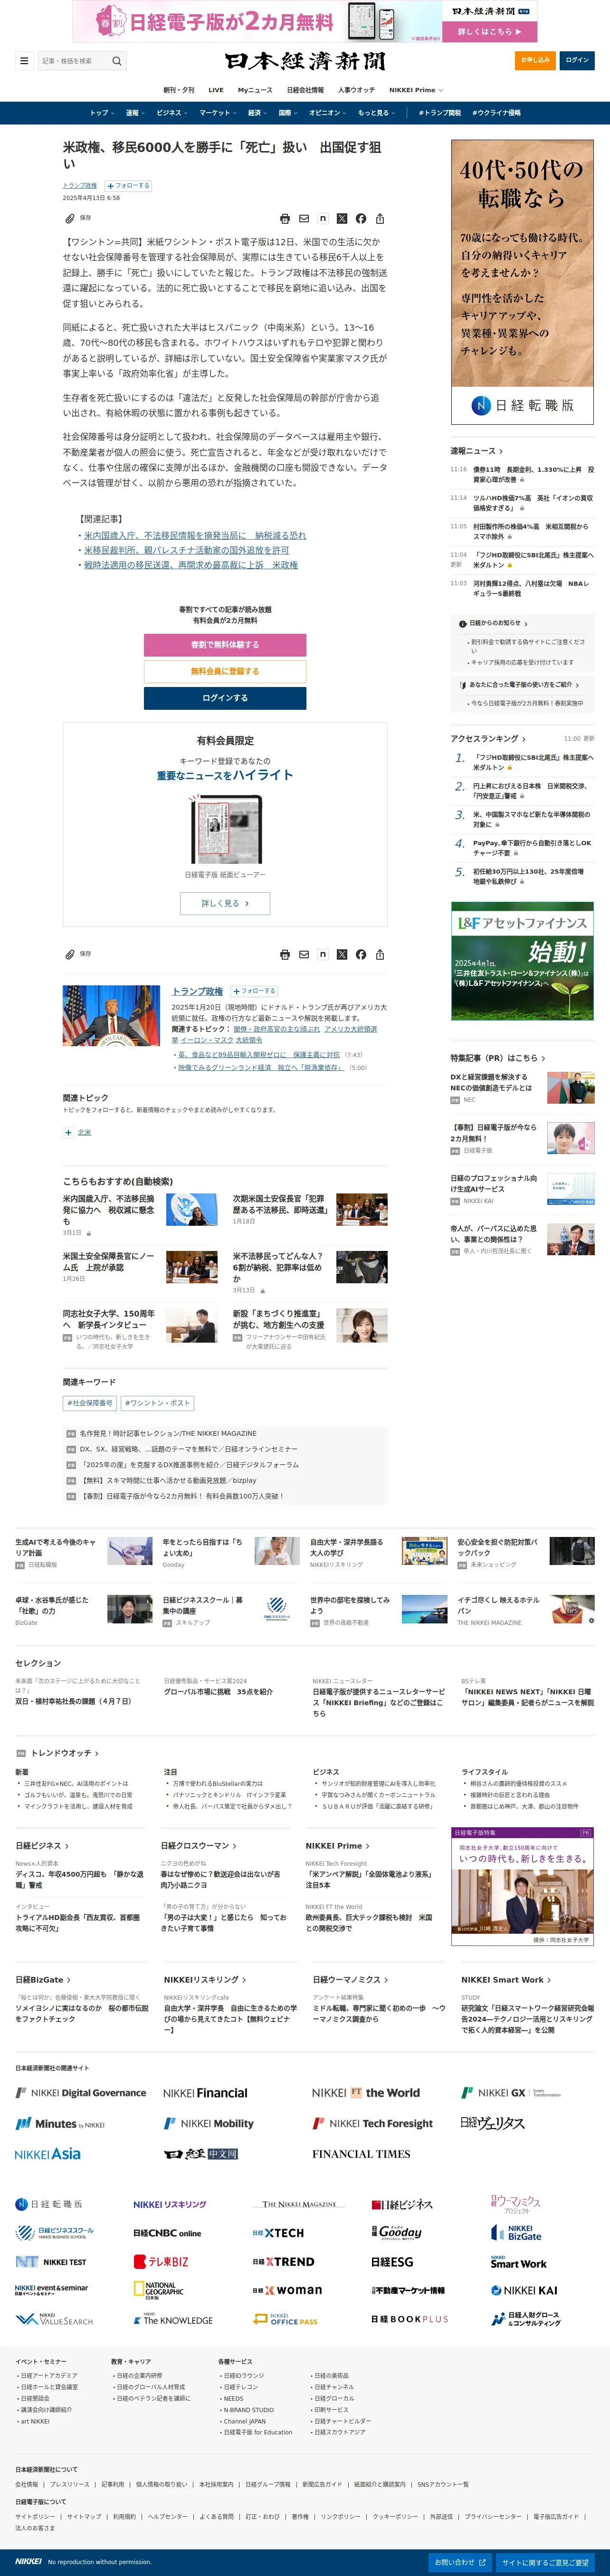The width and height of the screenshot is (610, 2576).
Task: Open the LIVE menu item
Action: (216, 90)
